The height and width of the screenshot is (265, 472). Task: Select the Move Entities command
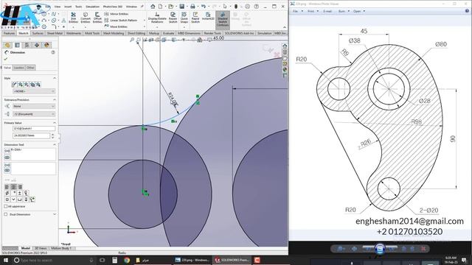pos(117,26)
